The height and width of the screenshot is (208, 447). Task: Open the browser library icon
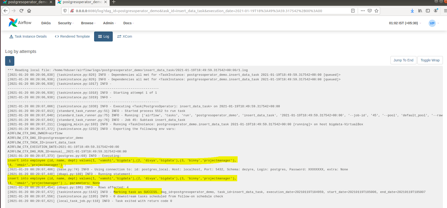420,11
